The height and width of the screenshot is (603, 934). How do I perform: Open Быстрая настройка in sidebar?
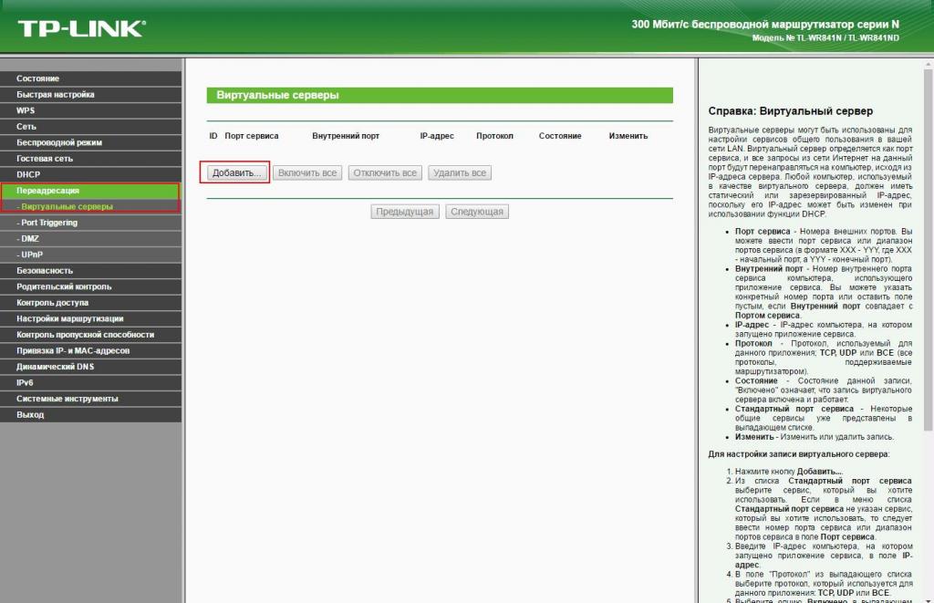point(90,95)
